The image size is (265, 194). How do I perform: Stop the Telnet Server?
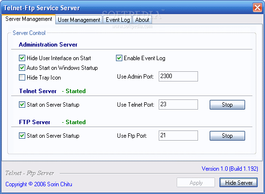click(227, 105)
